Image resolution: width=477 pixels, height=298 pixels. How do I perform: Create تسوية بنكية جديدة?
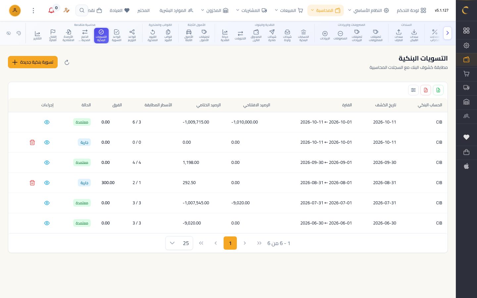pyautogui.click(x=33, y=62)
